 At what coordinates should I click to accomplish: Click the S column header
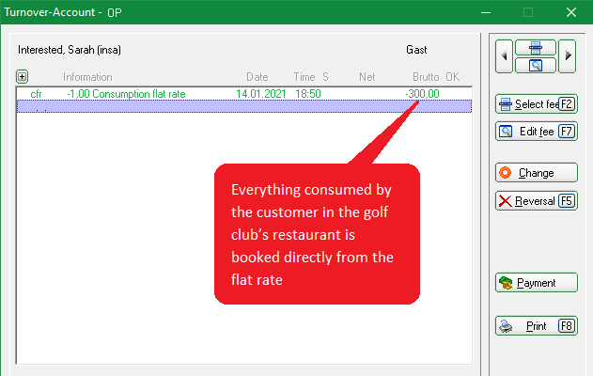[325, 77]
